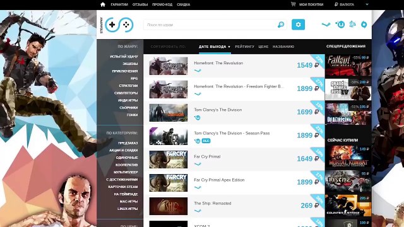Select LINUX-ИГРЫ category
The image size is (404, 227).
(x=128, y=209)
